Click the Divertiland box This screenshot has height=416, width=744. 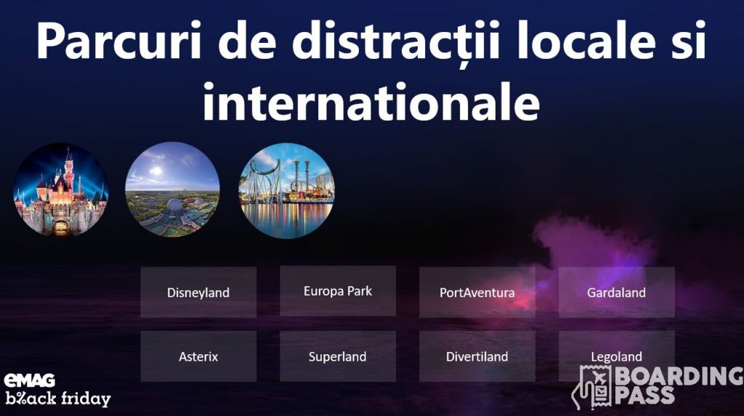477,356
